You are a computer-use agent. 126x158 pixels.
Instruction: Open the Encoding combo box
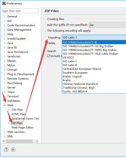tap(94, 38)
